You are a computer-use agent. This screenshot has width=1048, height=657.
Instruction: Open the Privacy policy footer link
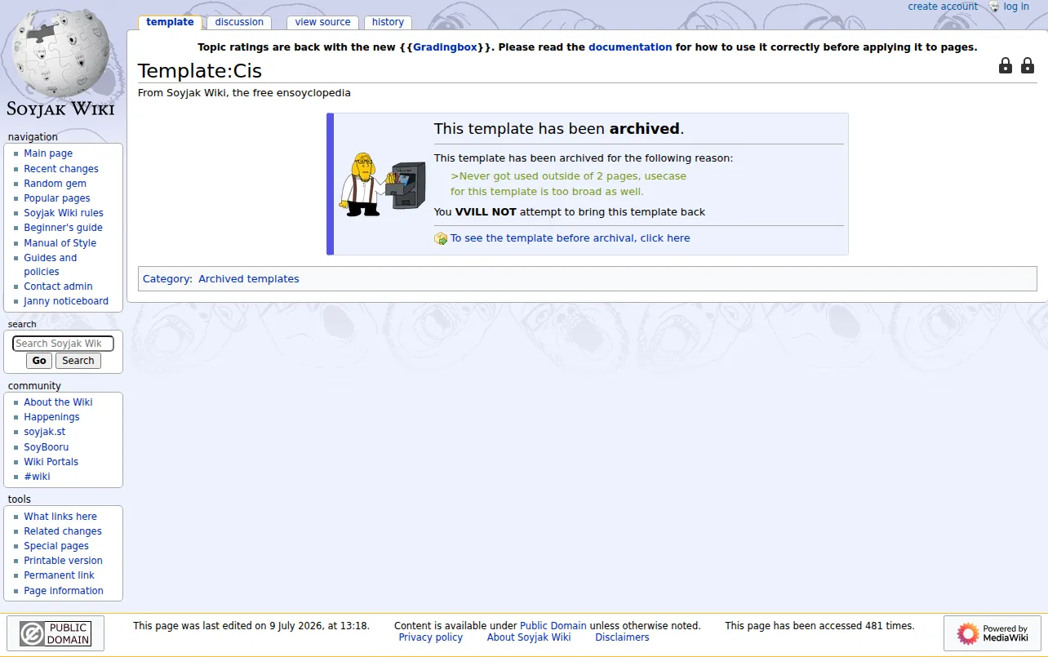(x=431, y=637)
